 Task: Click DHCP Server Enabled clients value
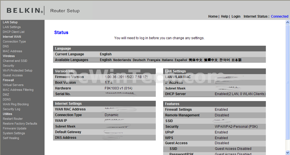click(x=240, y=94)
